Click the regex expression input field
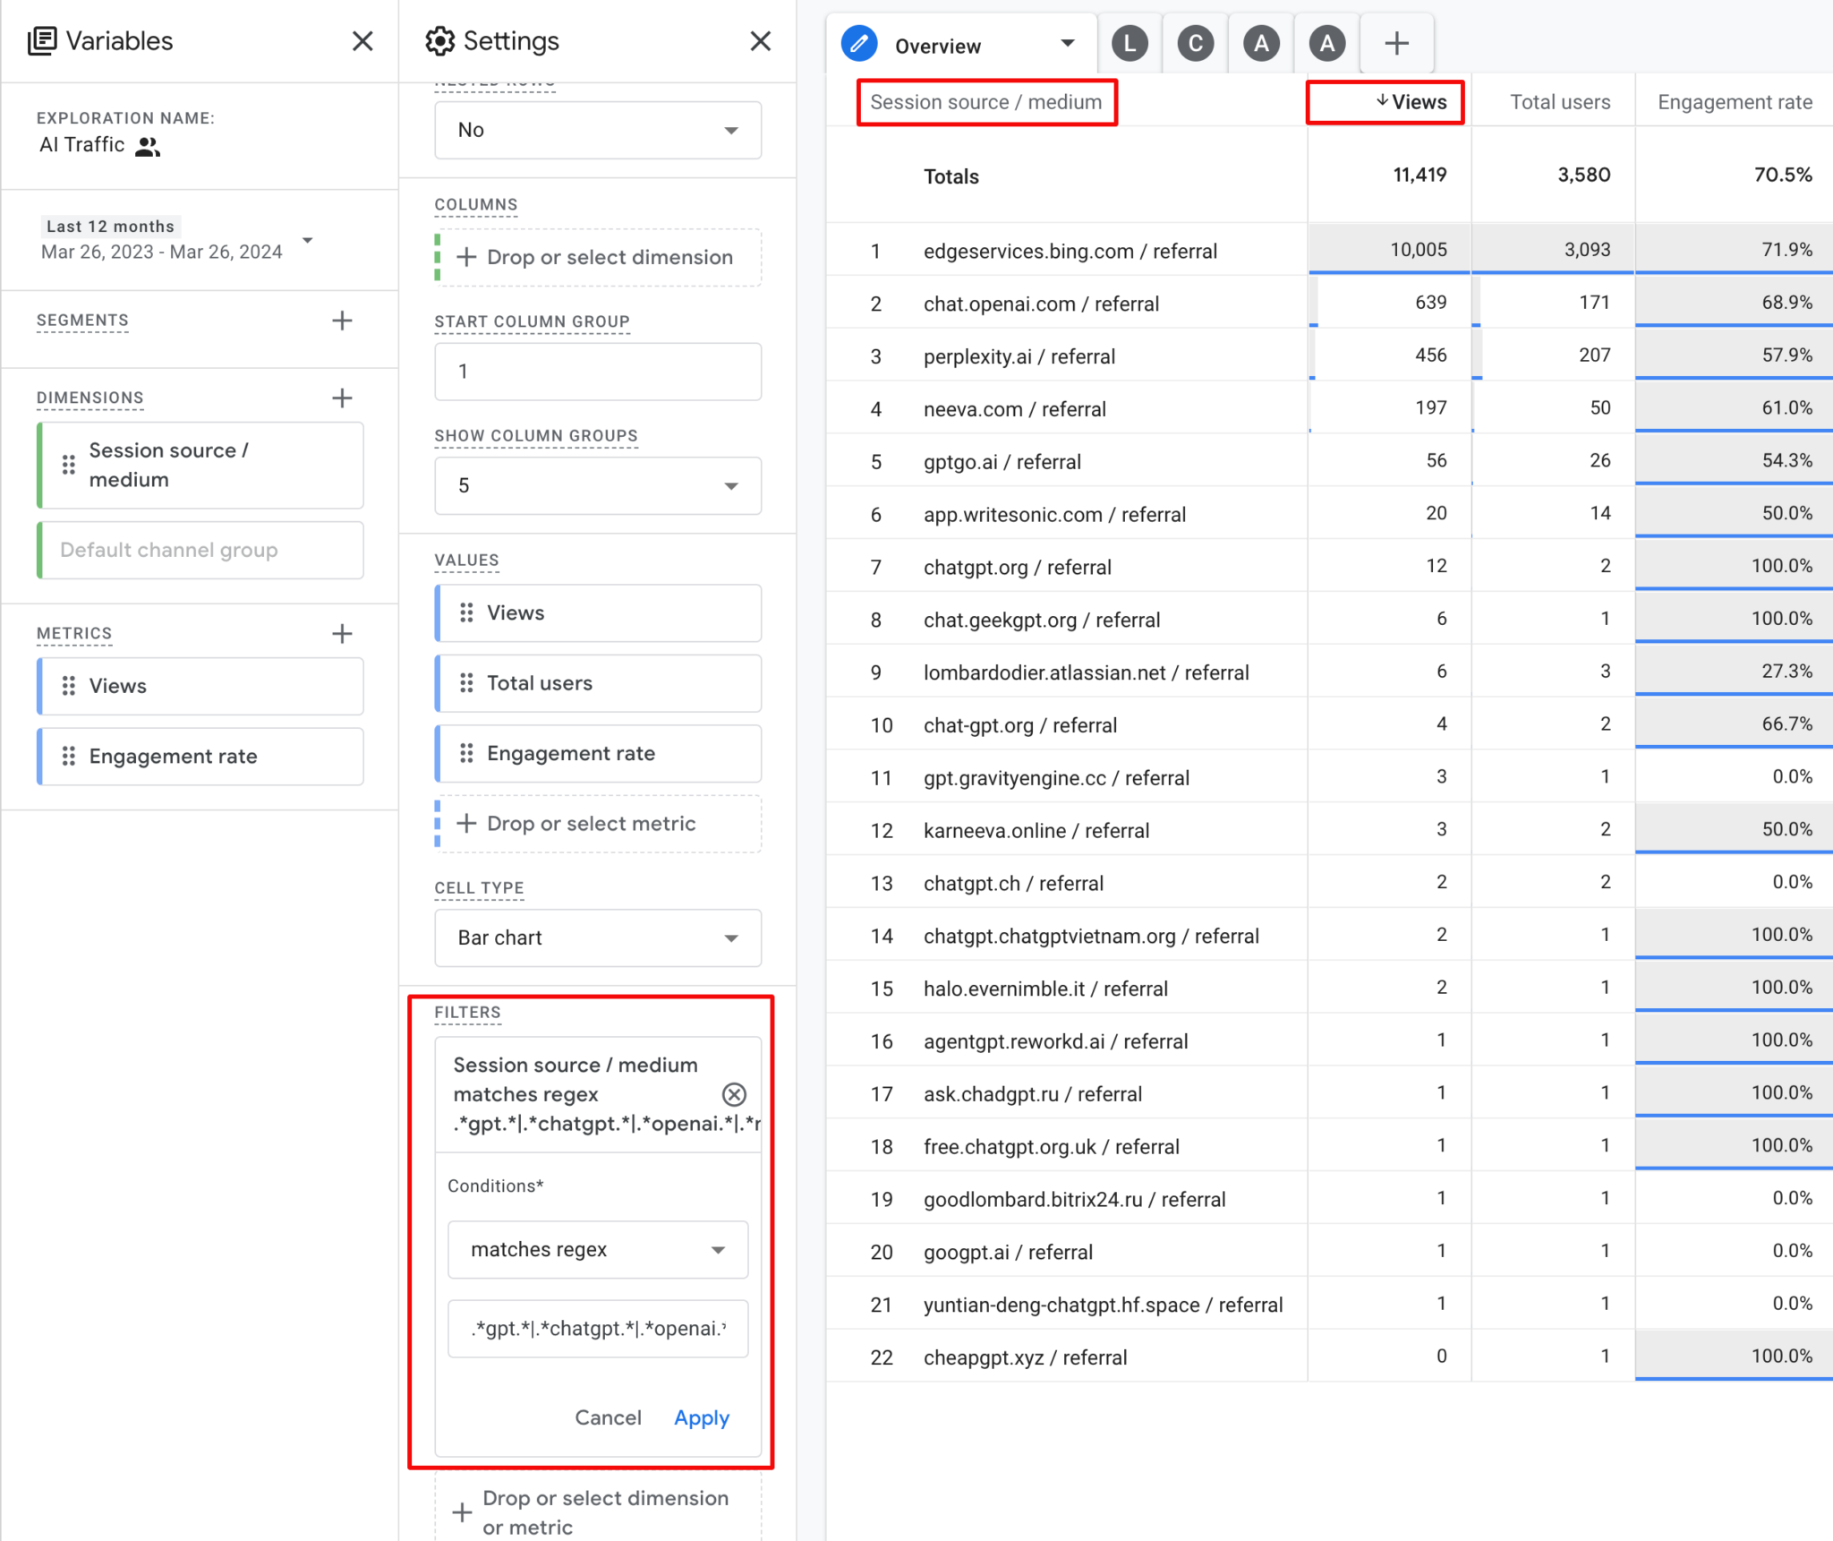This screenshot has height=1541, width=1833. [598, 1329]
